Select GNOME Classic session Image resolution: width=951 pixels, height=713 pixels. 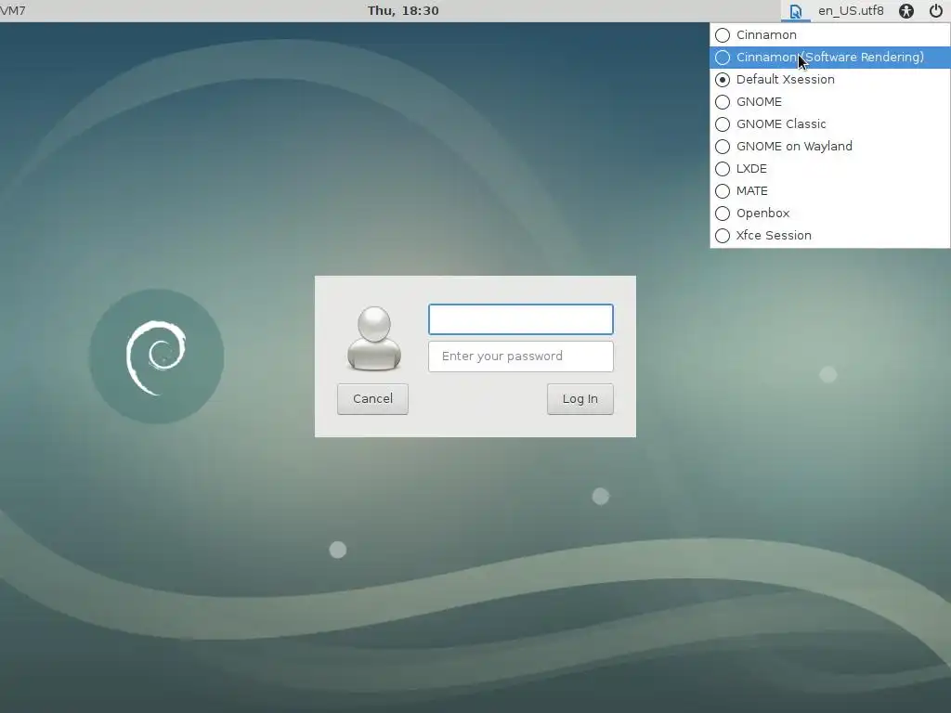[829, 124]
